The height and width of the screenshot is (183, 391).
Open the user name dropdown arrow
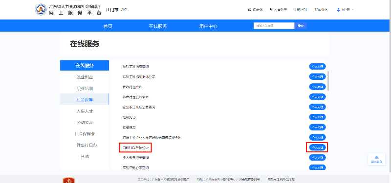tap(352, 10)
